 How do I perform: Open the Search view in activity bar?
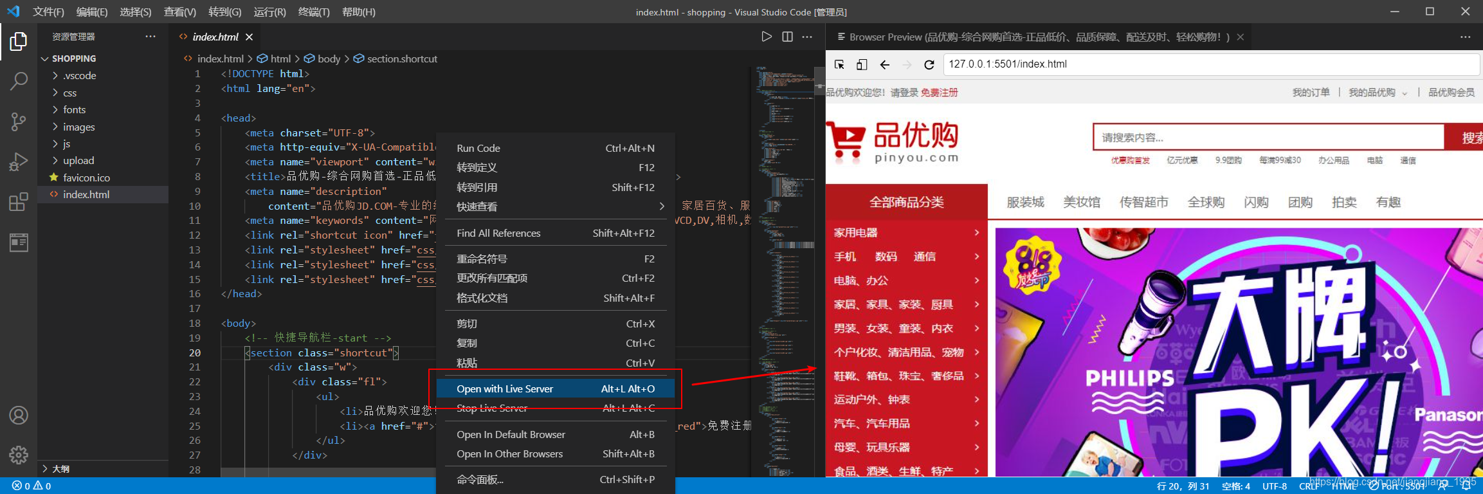19,82
